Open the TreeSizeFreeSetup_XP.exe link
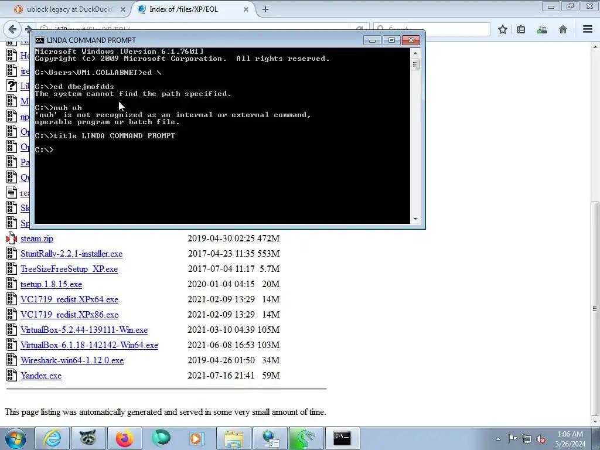 pyautogui.click(x=69, y=269)
